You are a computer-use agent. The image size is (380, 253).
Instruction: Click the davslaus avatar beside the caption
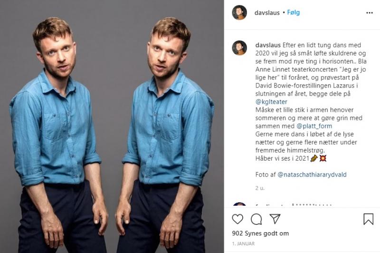pos(239,48)
